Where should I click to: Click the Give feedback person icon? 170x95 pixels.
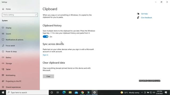(138, 18)
